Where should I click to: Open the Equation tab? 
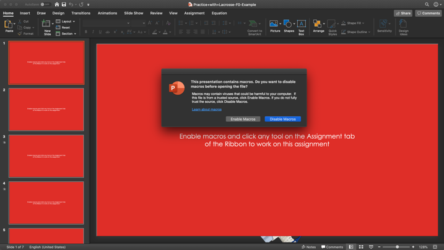click(x=219, y=13)
